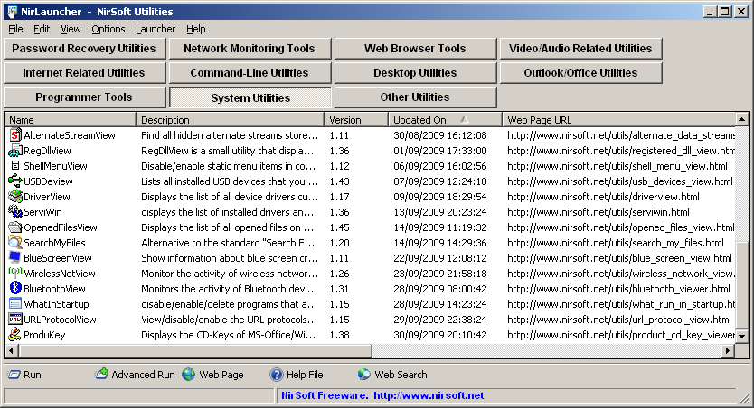Screen dimensions: 754x408
Task: Click the ProduKey key icon
Action: pyautogui.click(x=15, y=335)
